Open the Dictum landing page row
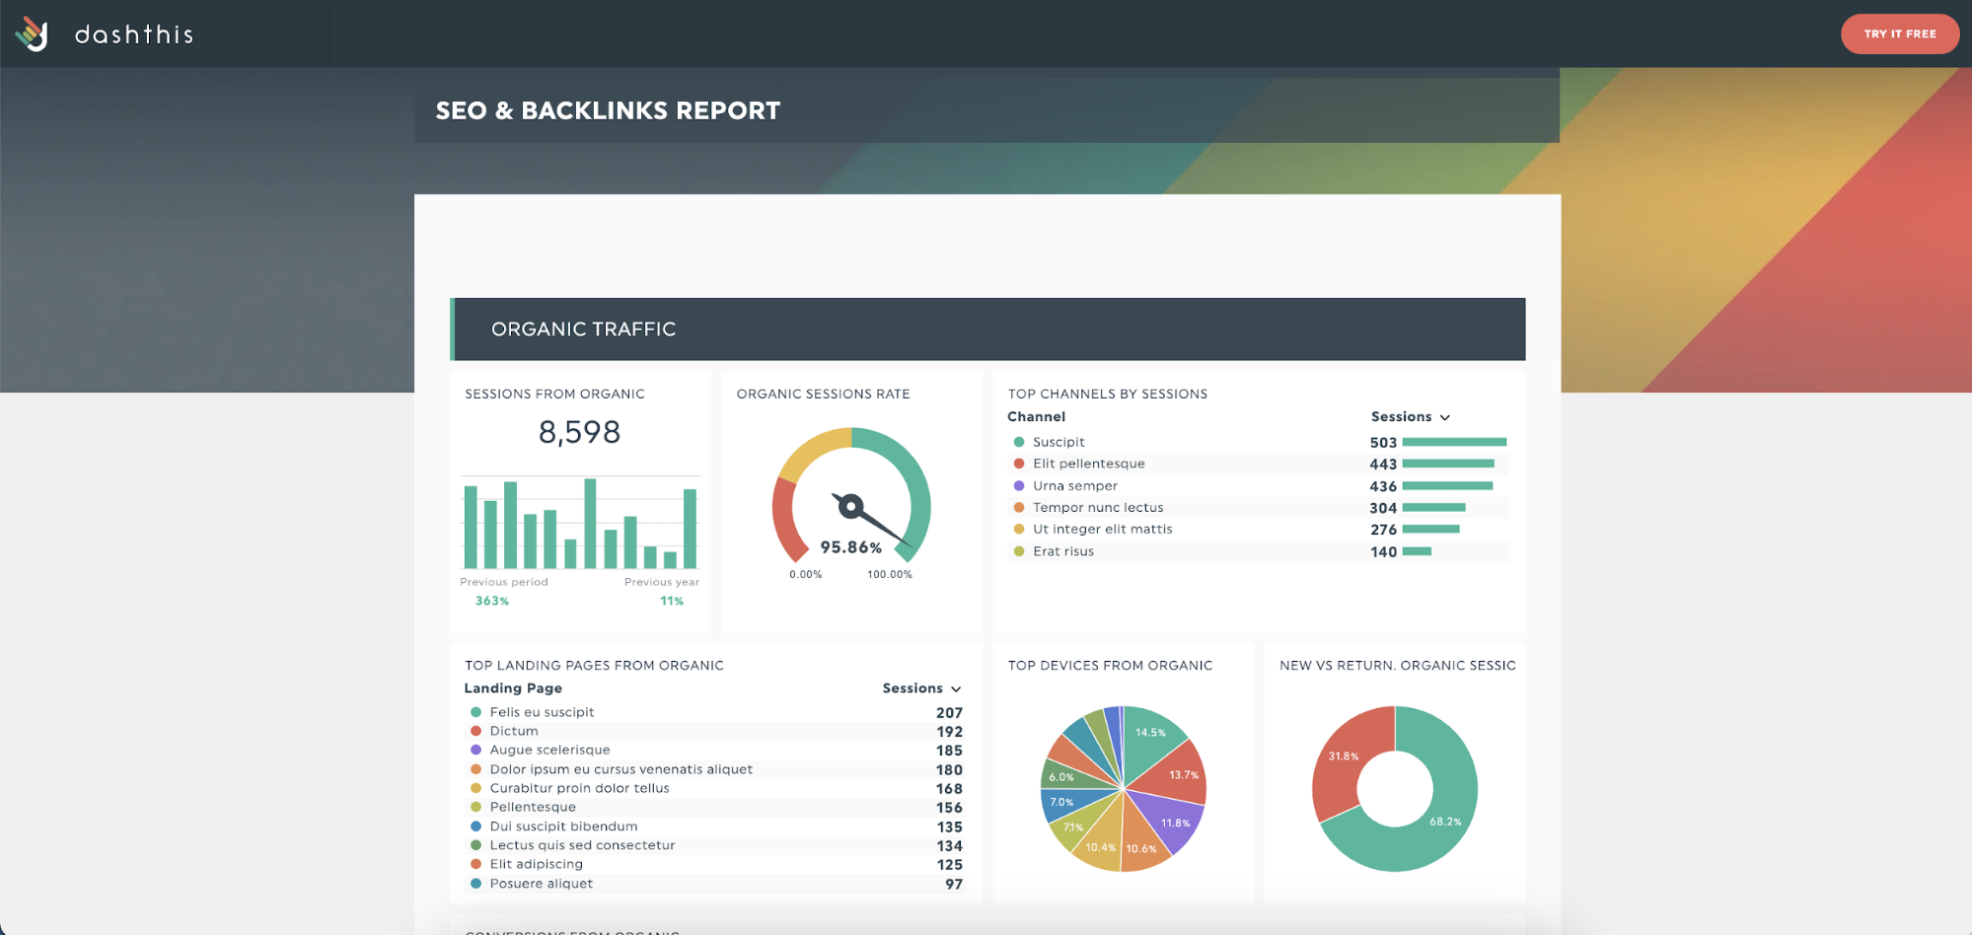Viewport: 1972px width, 935px height. 715,732
